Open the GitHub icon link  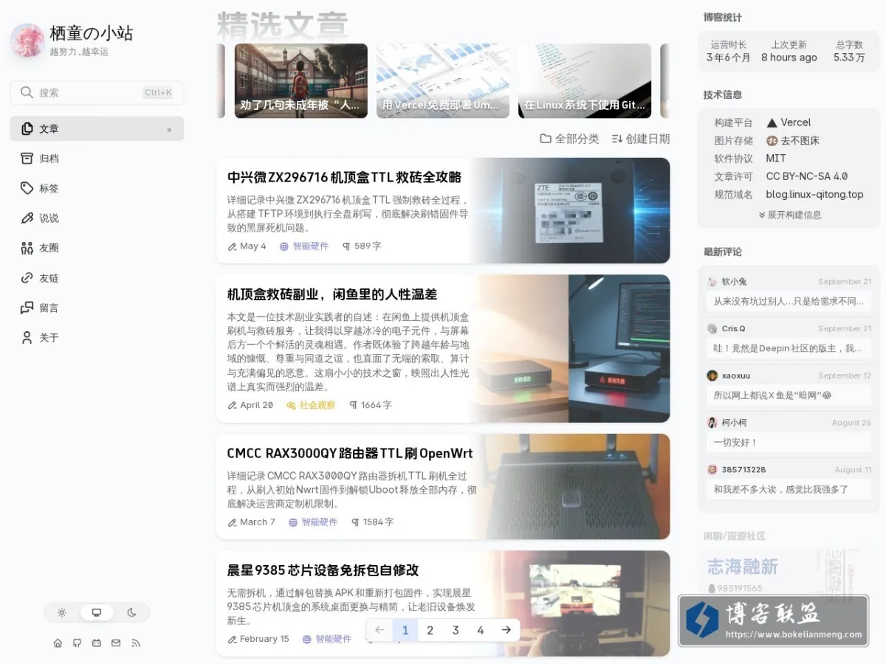[x=77, y=643]
